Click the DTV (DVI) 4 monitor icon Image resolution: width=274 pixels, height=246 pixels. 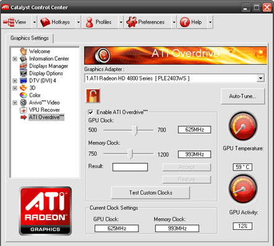coord(24,80)
